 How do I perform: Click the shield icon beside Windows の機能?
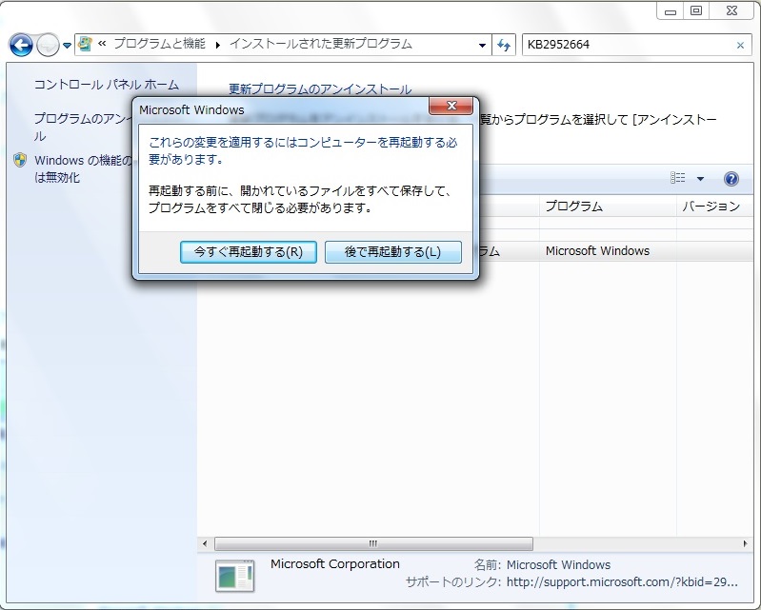coord(20,160)
